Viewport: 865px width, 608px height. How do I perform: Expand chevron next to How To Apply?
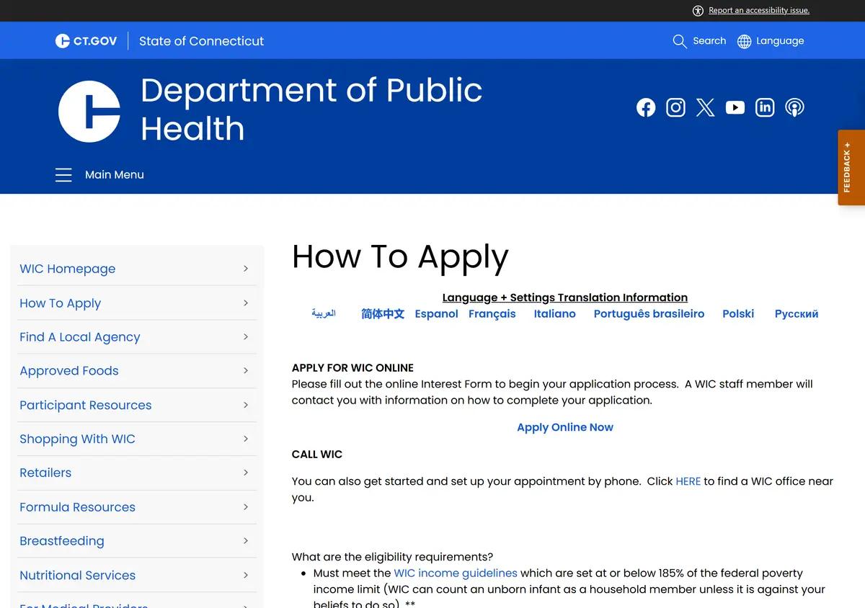click(246, 303)
